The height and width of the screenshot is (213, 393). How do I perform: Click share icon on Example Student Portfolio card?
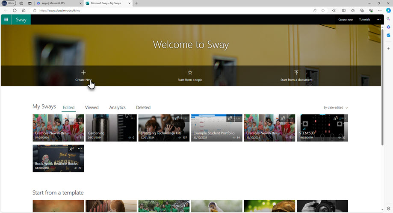pos(230,118)
